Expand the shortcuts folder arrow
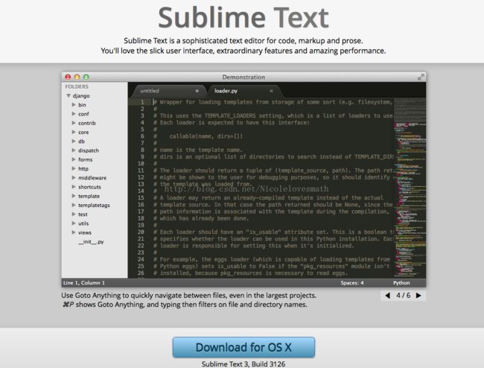 point(74,187)
